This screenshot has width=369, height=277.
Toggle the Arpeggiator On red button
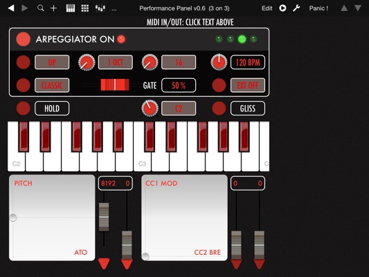(24, 39)
